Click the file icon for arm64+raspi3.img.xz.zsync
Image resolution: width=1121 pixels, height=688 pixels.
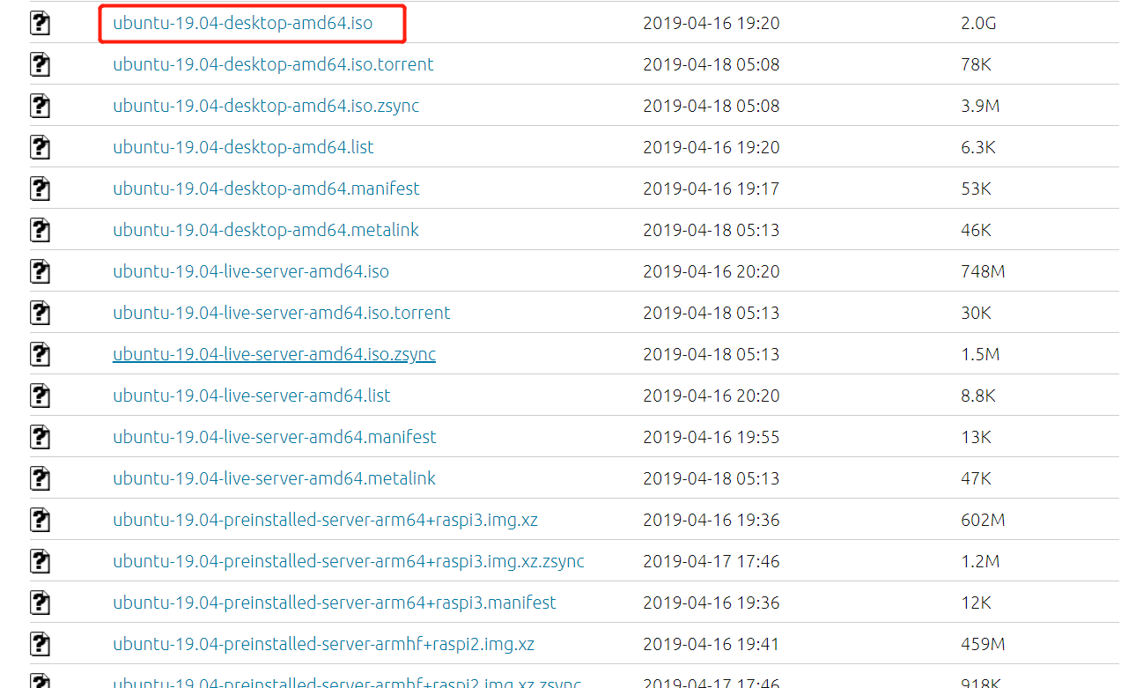click(40, 562)
